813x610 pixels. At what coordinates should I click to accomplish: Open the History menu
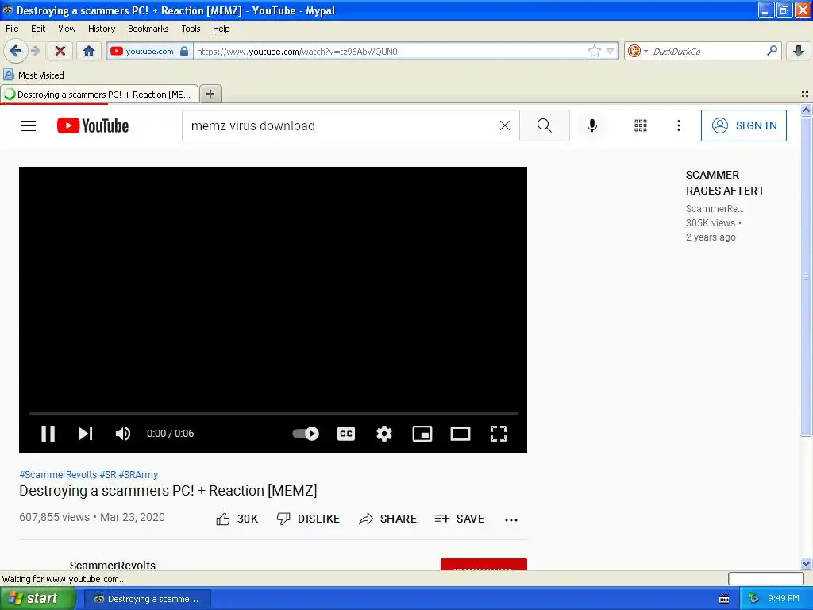tap(101, 29)
